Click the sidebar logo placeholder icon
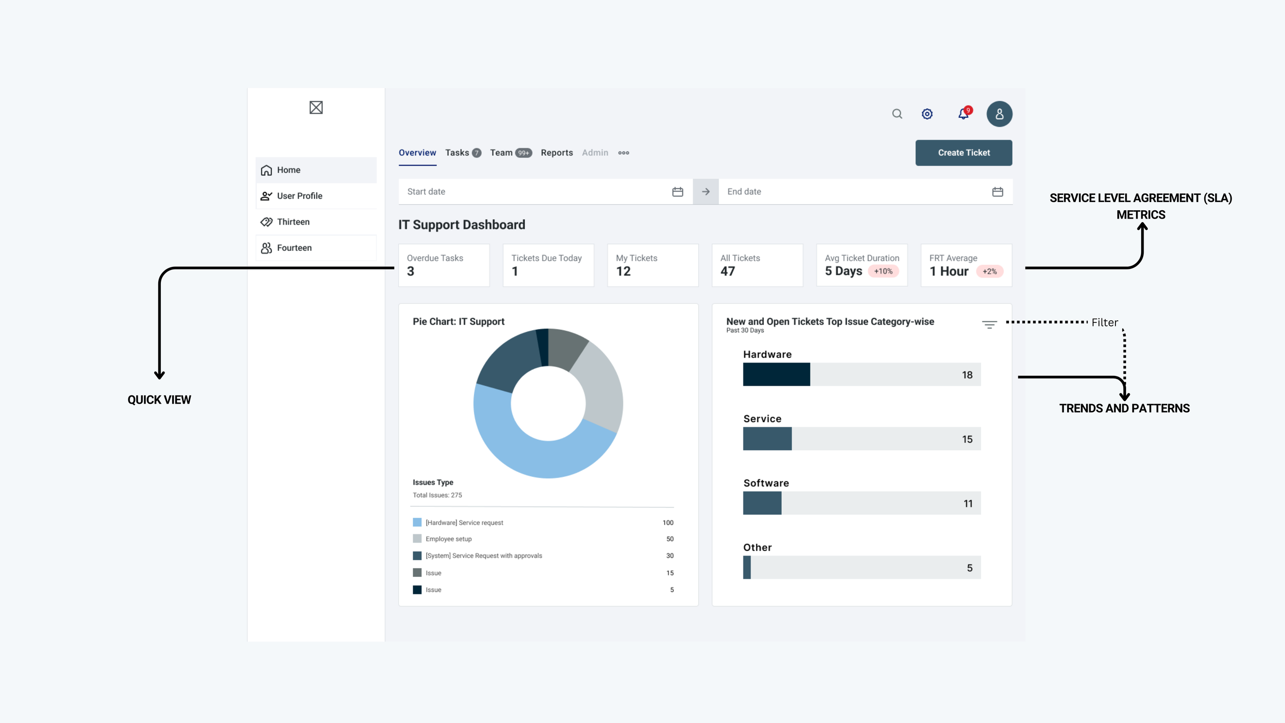1285x723 pixels. [316, 107]
